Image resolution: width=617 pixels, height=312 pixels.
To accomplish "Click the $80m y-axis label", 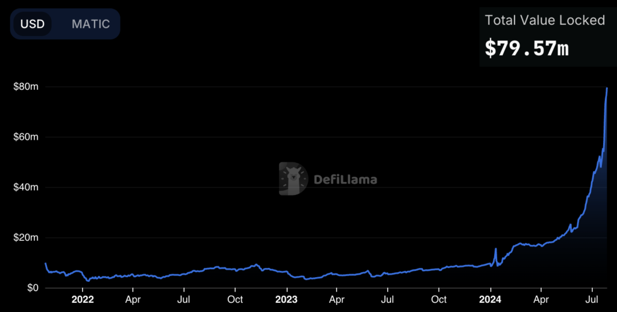I will (x=26, y=87).
